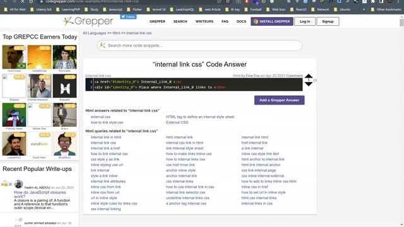Open 'inline css in href' query
Viewport: 404px width, 227px height.
[255, 187]
